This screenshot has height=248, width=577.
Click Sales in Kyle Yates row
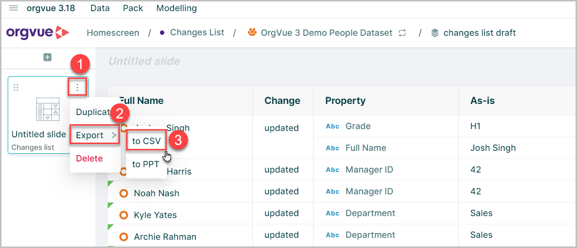coord(481,213)
